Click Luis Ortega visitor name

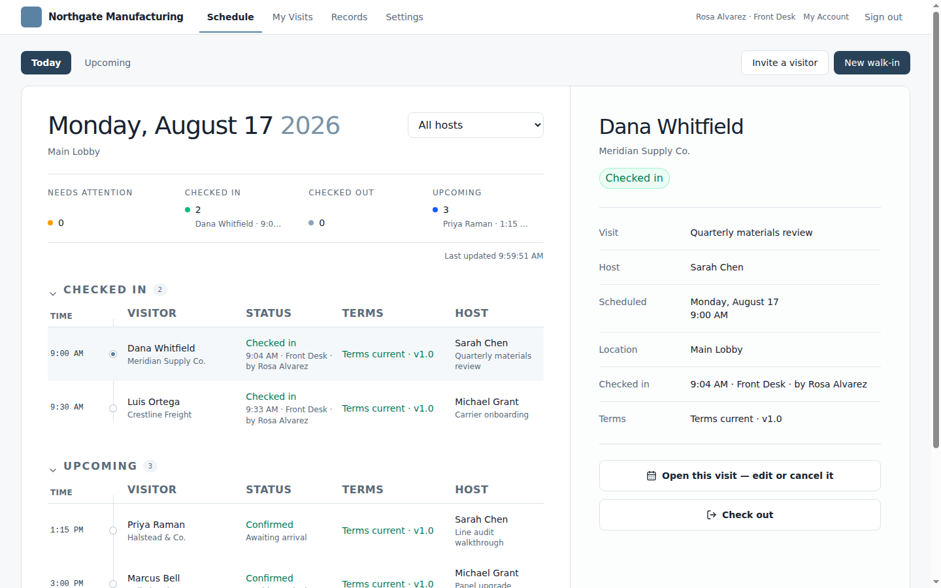tap(154, 402)
